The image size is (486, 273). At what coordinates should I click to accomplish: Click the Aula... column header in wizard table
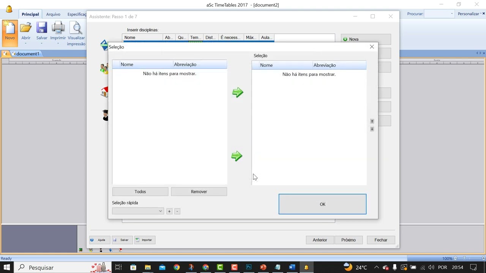point(266,38)
